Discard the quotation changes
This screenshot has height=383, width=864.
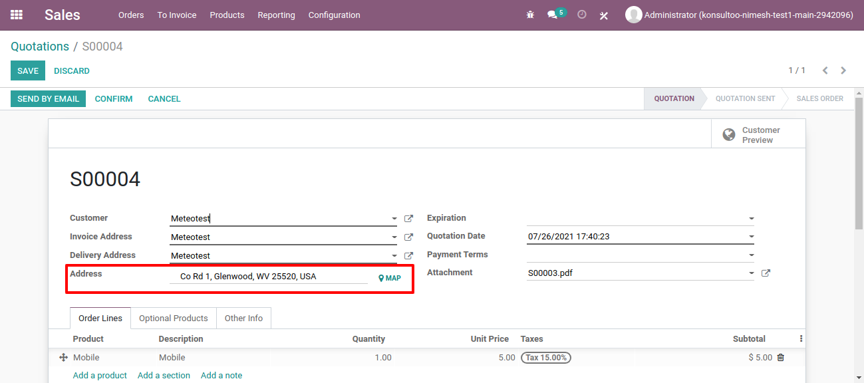(72, 71)
